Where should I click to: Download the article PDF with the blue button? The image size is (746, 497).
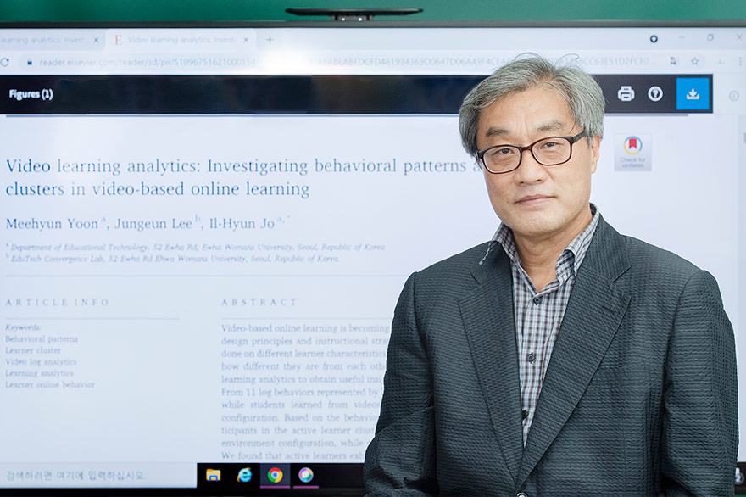[x=693, y=95]
